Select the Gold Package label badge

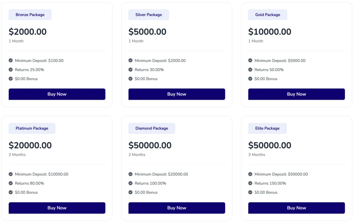pyautogui.click(x=268, y=15)
